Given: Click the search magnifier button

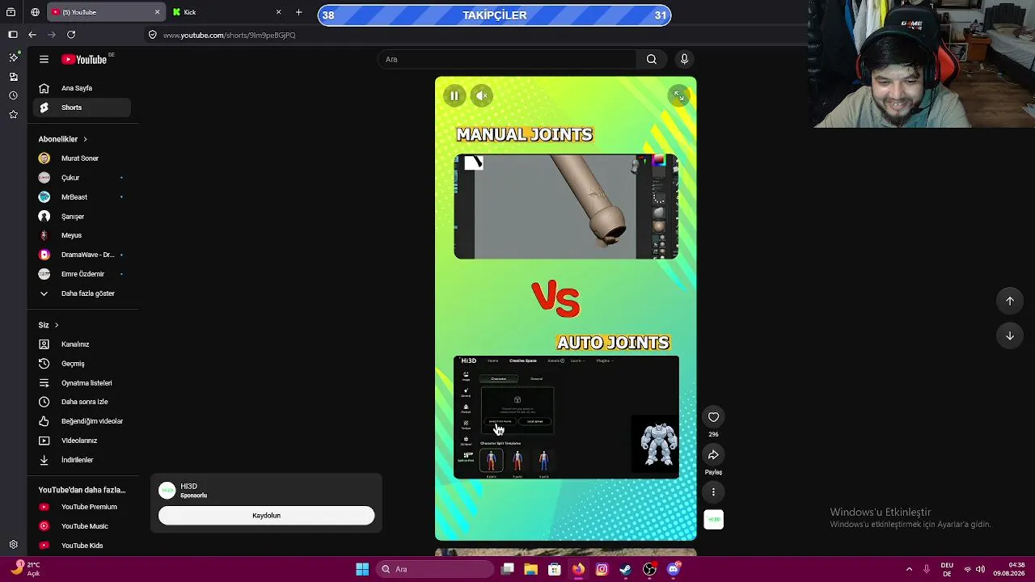Looking at the screenshot, I should click(x=651, y=59).
